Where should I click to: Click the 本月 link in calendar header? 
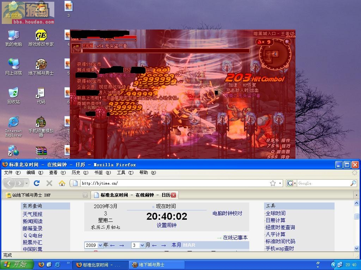(x=176, y=245)
